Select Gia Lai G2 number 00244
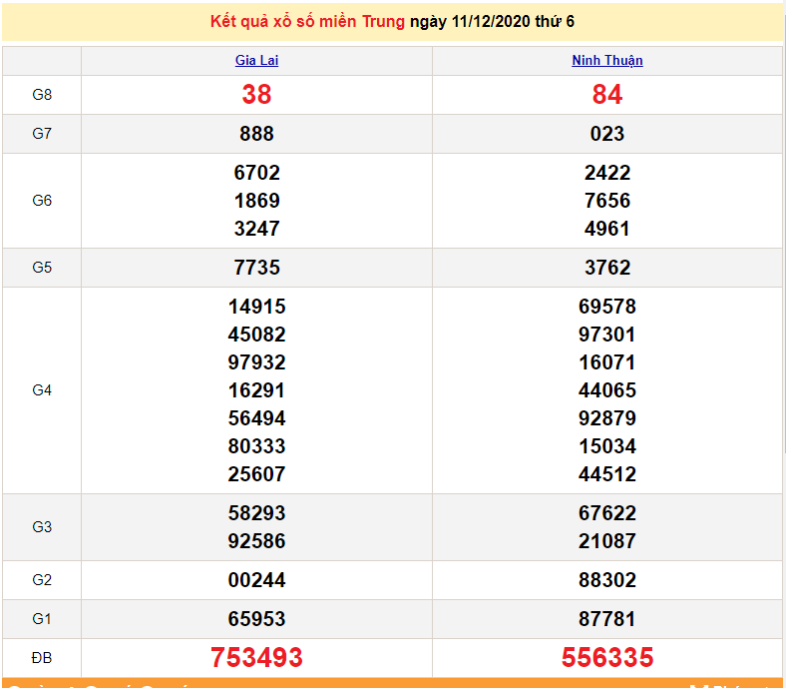 [256, 580]
